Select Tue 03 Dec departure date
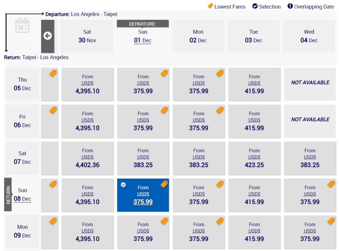 coord(254,36)
